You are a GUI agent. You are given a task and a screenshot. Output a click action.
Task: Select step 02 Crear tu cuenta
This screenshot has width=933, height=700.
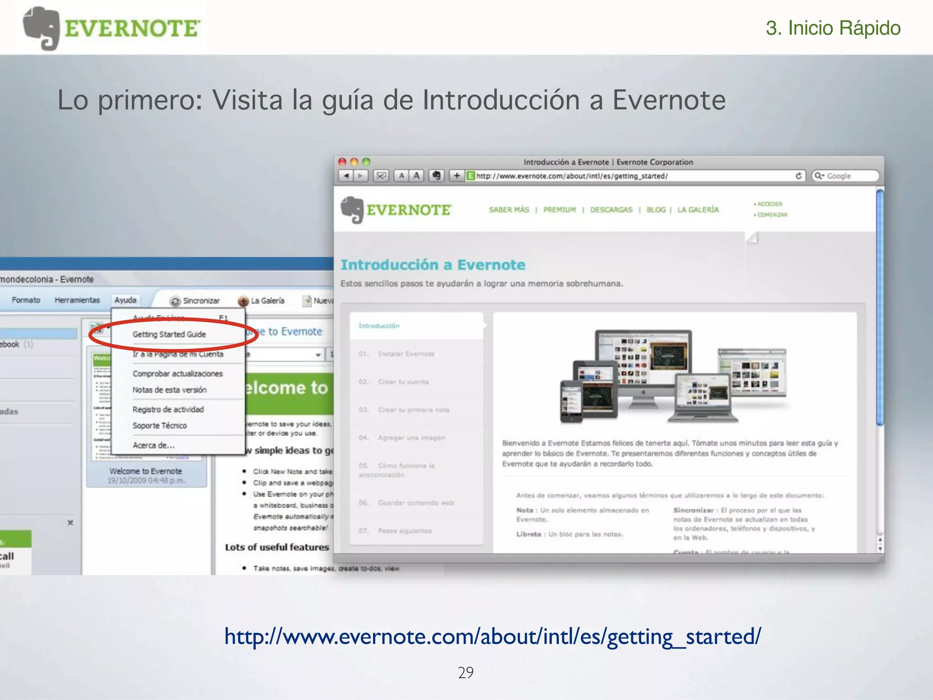(x=416, y=381)
